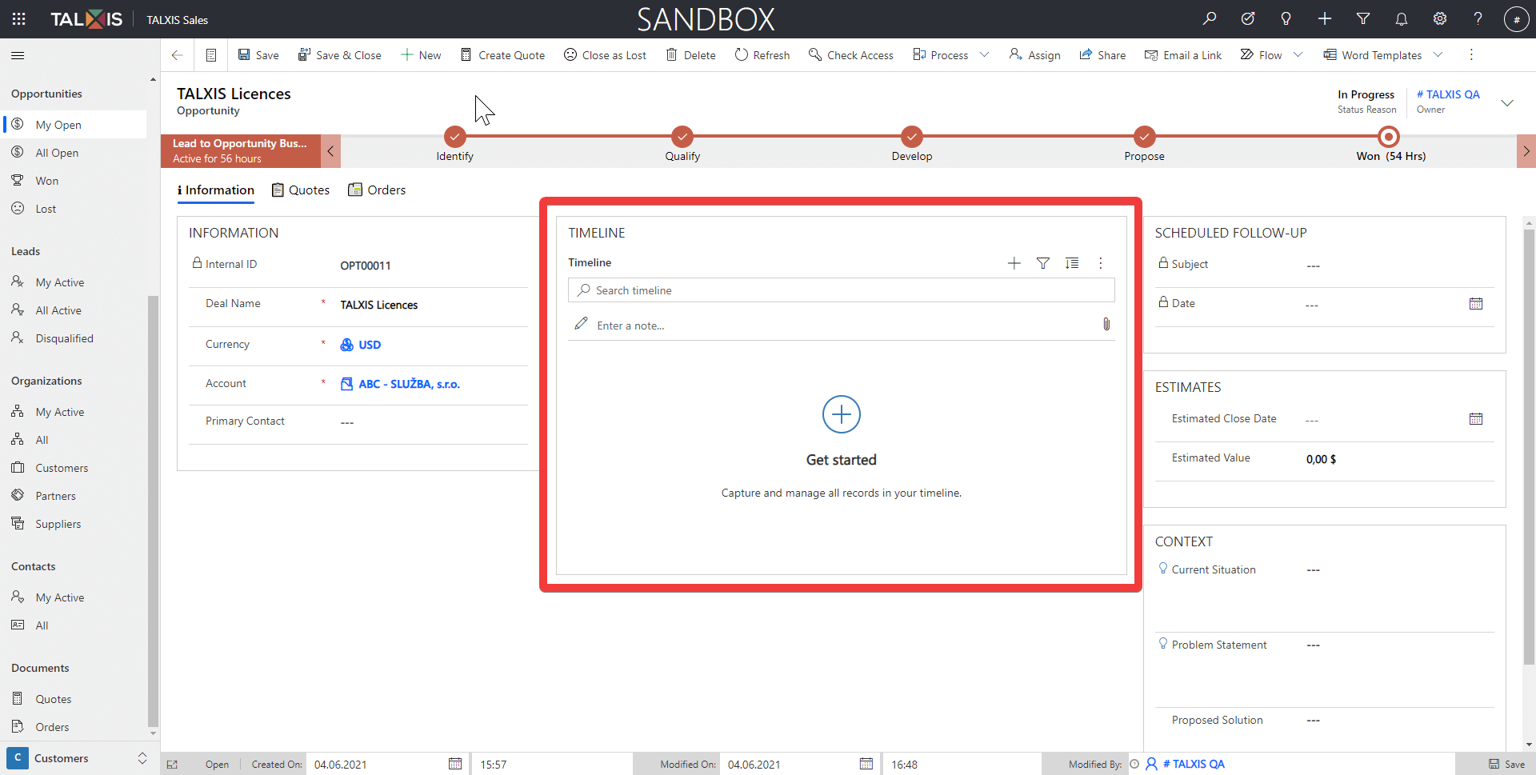Click the Search timeline field
This screenshot has width=1536, height=775.
(x=842, y=290)
